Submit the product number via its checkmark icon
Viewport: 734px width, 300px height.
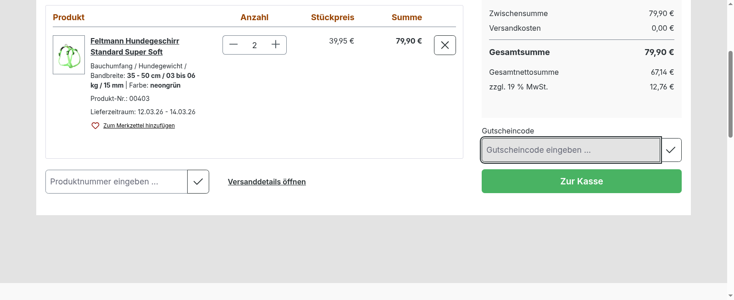click(x=198, y=181)
